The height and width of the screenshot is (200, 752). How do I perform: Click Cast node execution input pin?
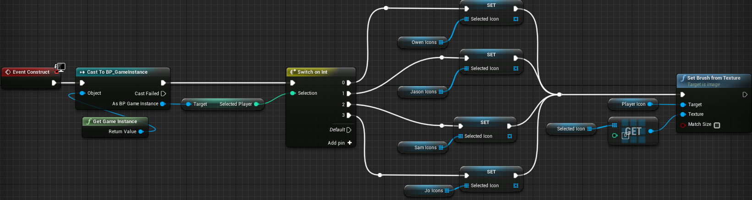[x=83, y=83]
